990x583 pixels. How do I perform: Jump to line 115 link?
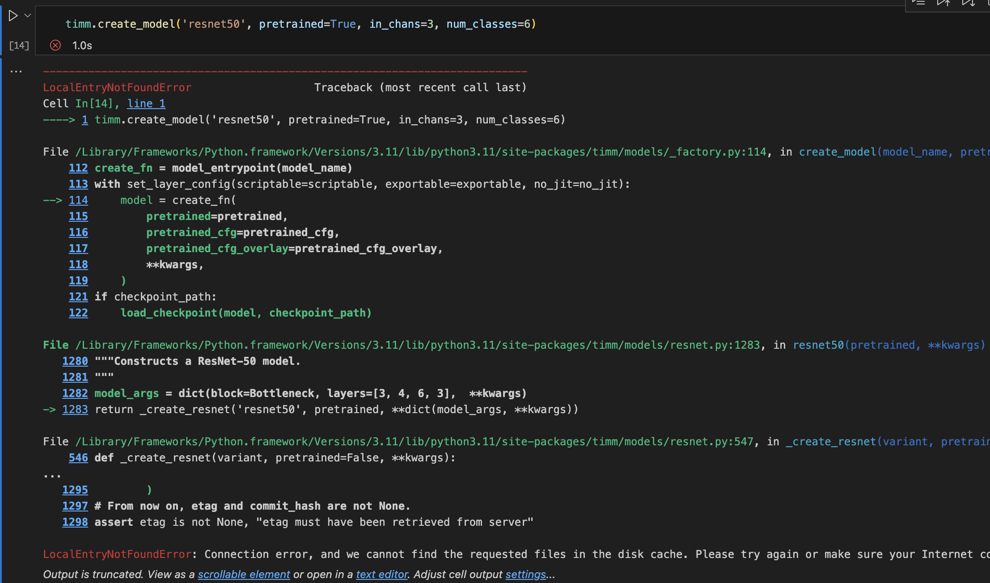[78, 216]
